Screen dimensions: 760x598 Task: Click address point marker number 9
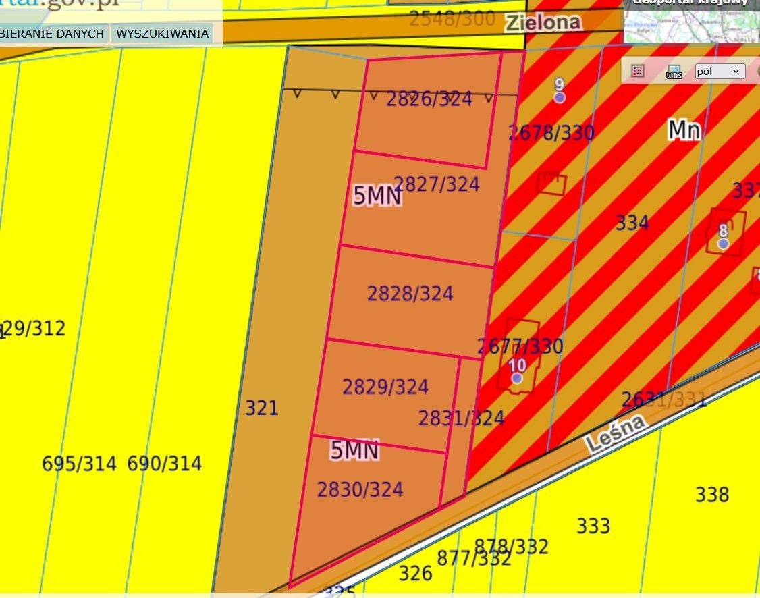pyautogui.click(x=559, y=97)
